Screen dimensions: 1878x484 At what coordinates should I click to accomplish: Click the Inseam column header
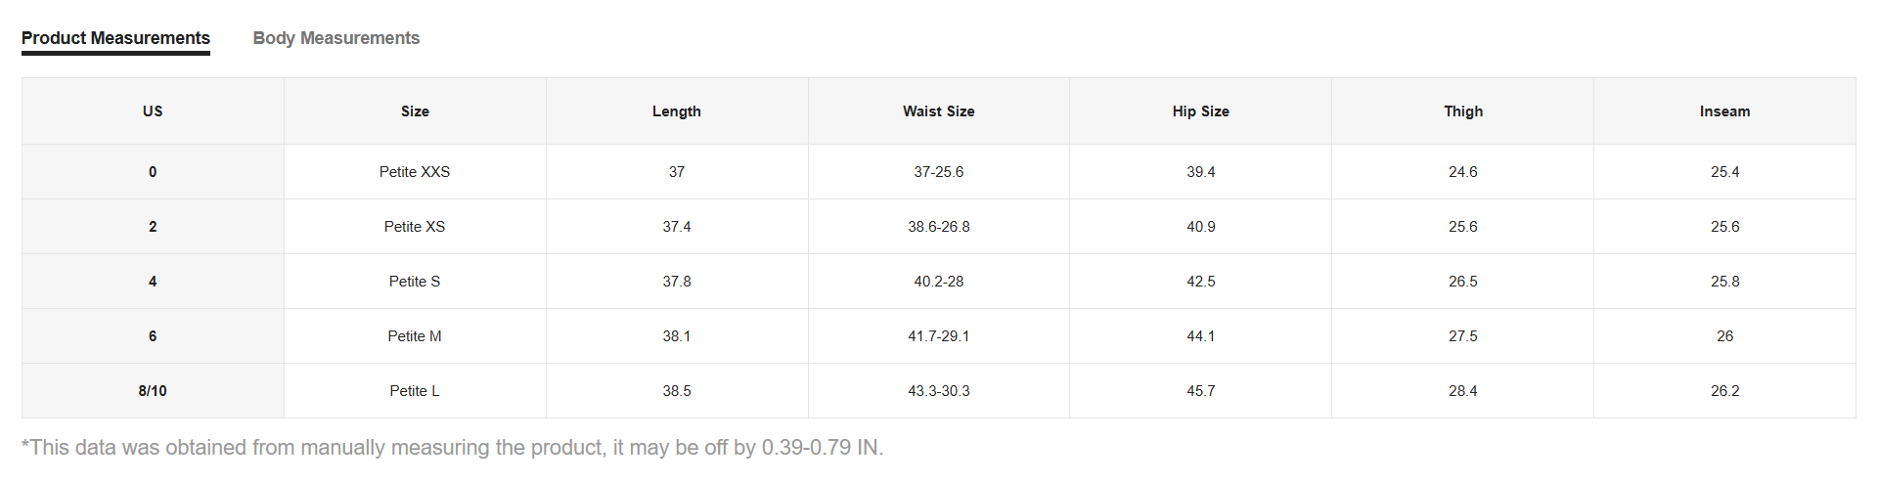pos(1725,111)
